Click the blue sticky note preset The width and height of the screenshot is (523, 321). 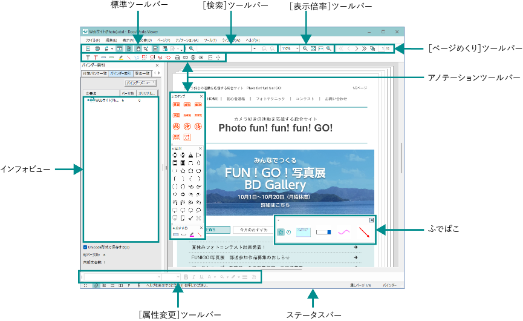click(x=304, y=232)
